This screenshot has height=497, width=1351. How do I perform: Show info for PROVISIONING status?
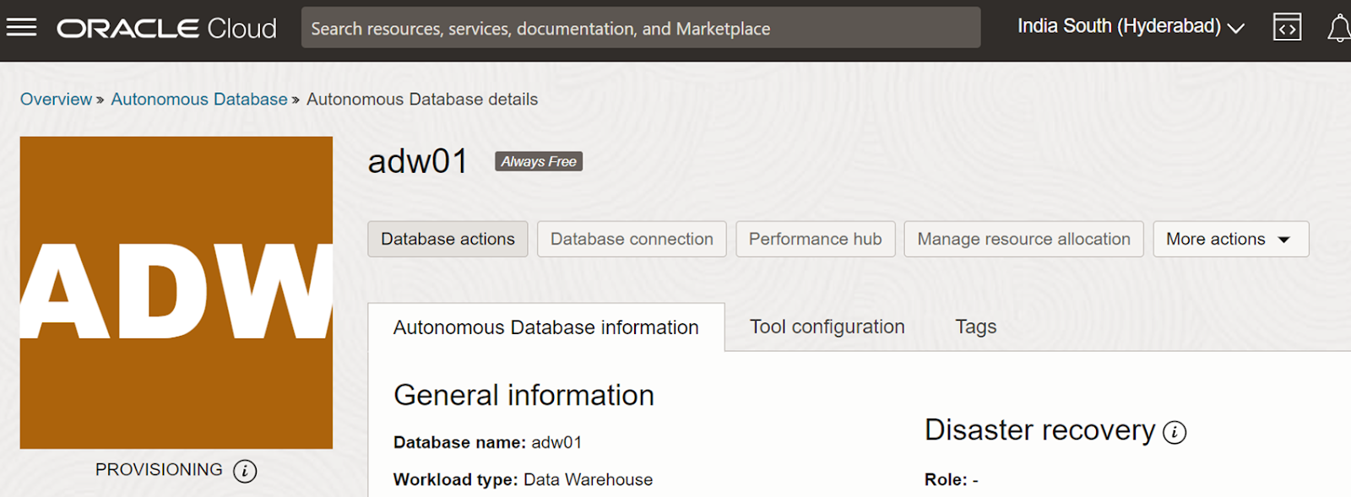245,471
